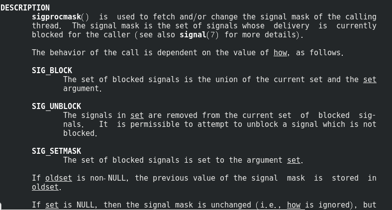Click underlined "set" in "If set is NULL"
The image size is (392, 210).
pyautogui.click(x=52, y=205)
